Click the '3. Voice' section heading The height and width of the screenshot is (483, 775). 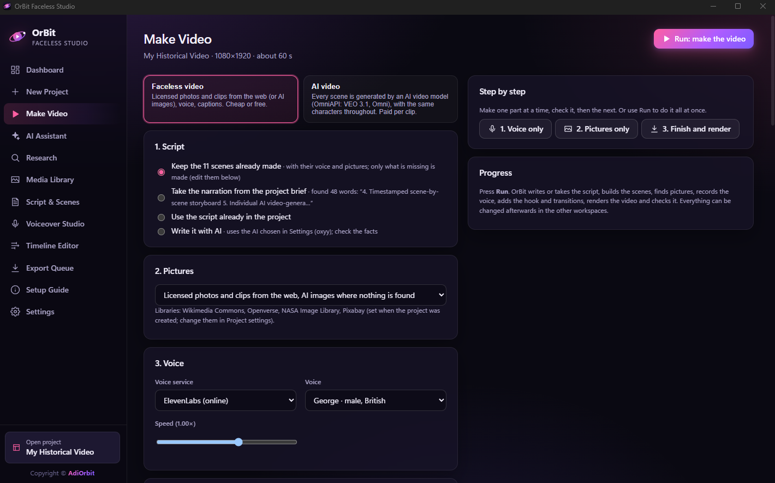tap(169, 363)
